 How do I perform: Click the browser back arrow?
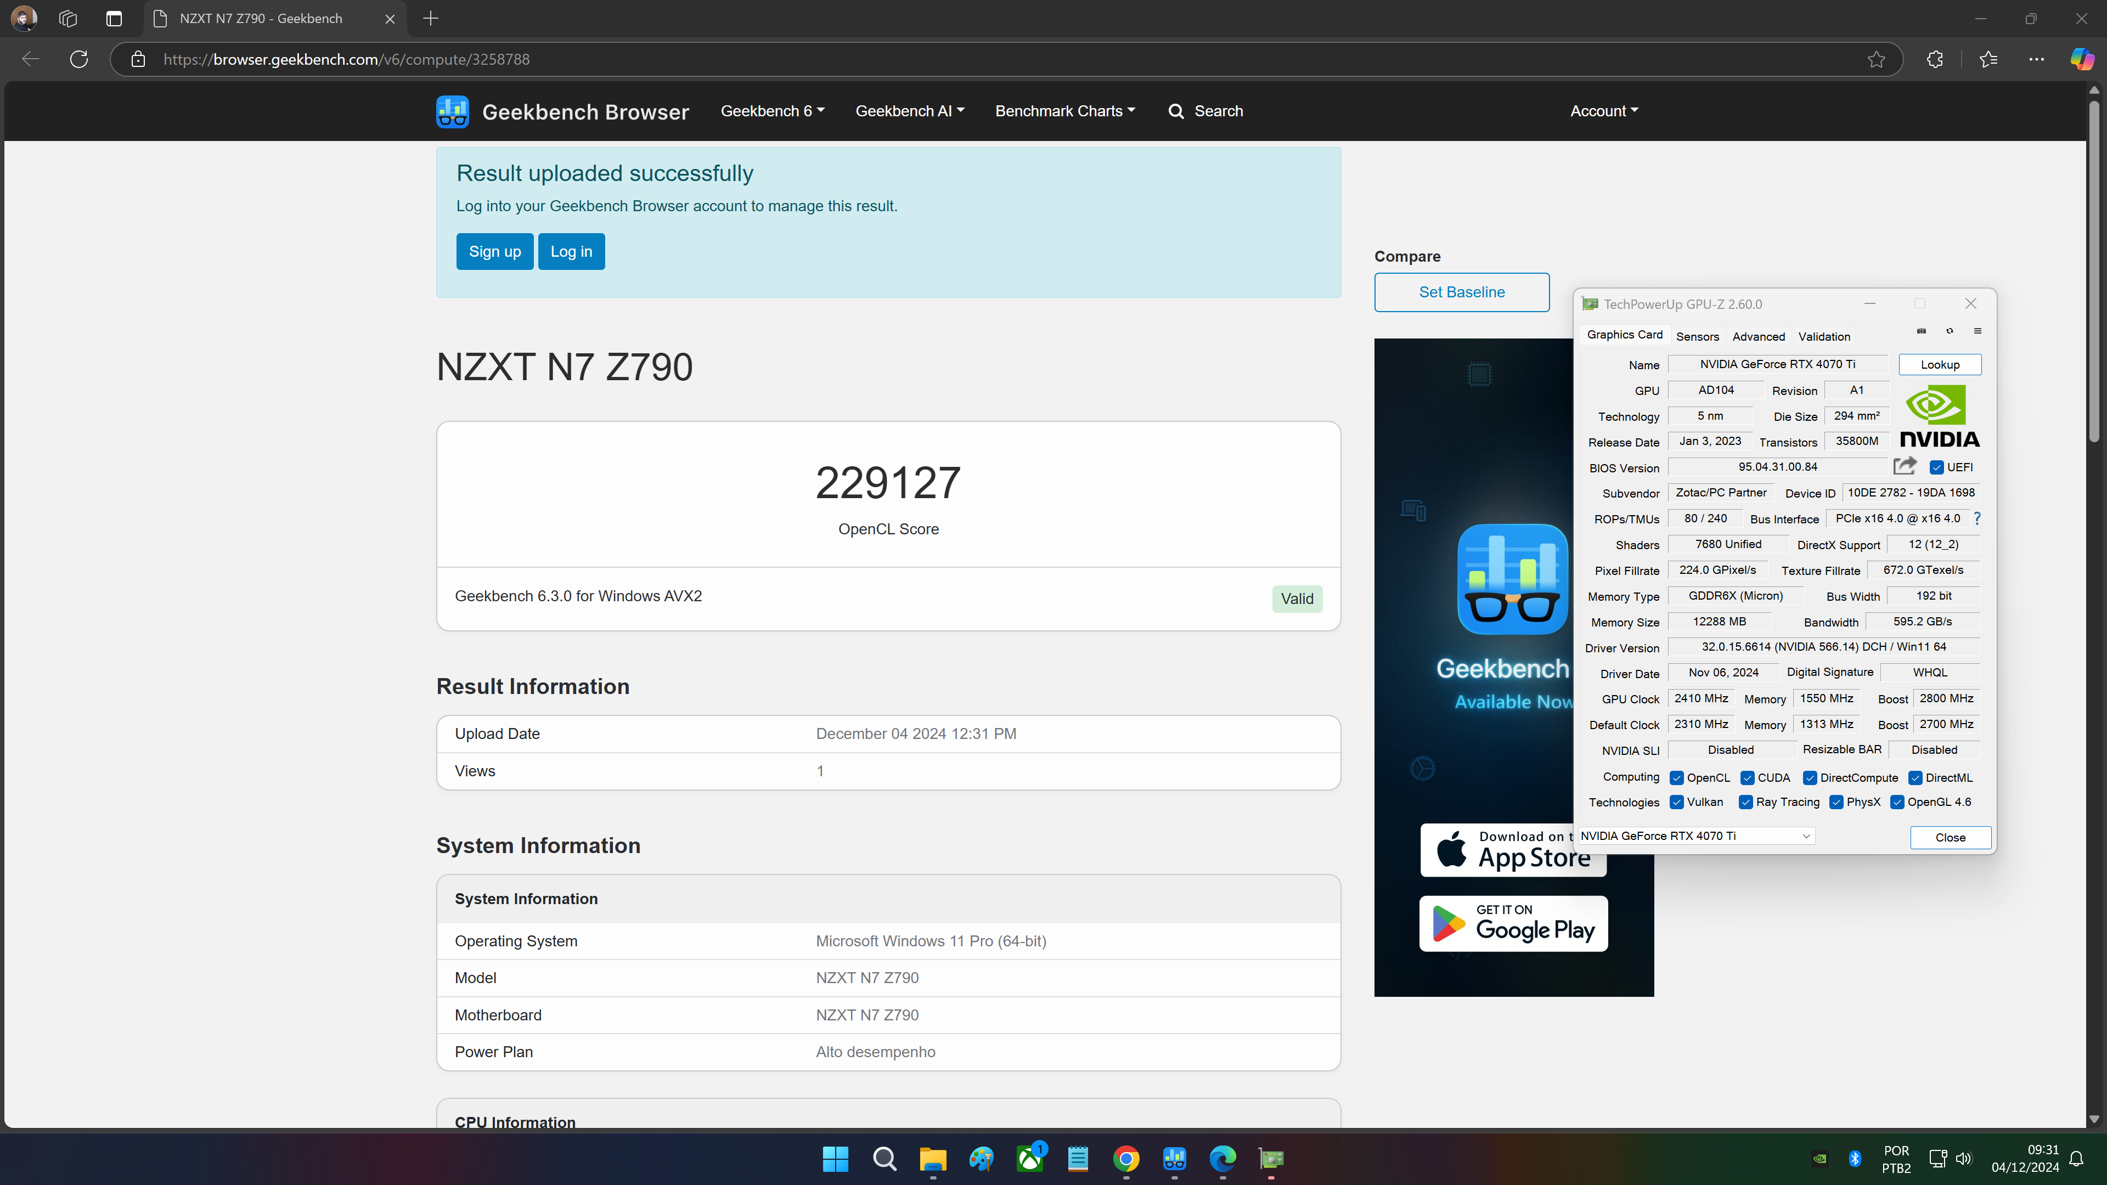point(30,59)
